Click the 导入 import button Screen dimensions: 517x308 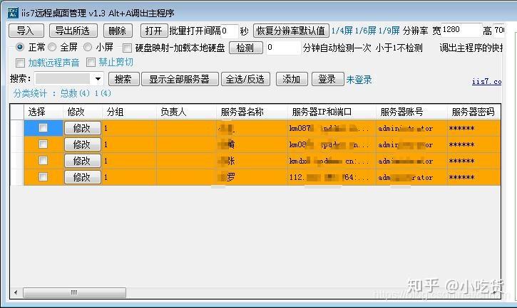(x=26, y=31)
